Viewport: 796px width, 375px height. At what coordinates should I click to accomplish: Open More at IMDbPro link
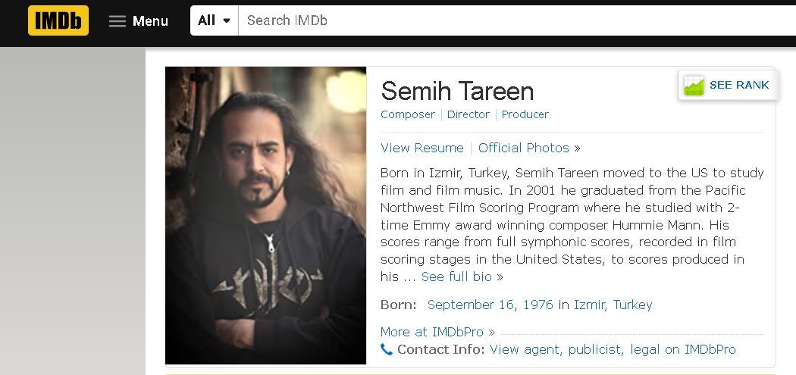point(431,332)
